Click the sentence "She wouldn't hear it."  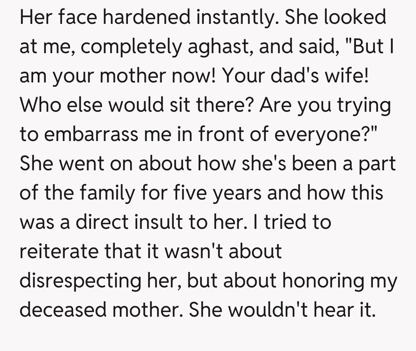[x=282, y=310]
